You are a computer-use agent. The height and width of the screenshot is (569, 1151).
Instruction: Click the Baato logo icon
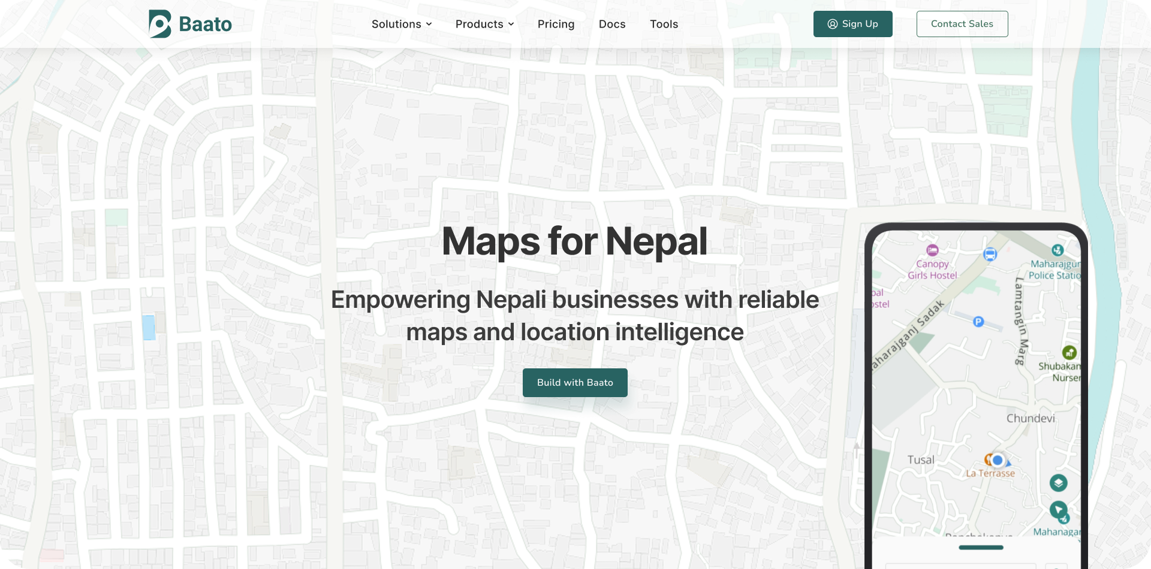[x=160, y=24]
